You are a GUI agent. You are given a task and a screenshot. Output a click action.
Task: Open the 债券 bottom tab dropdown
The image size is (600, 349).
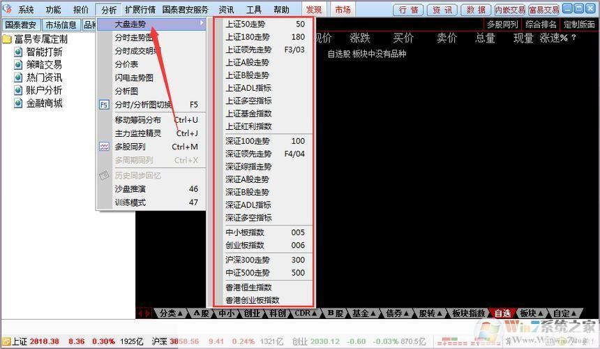click(398, 313)
